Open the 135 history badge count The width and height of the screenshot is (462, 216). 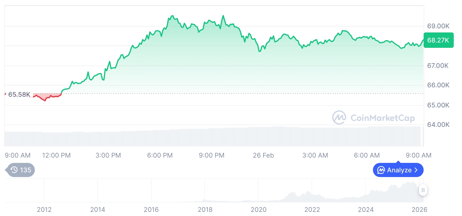coord(25,170)
